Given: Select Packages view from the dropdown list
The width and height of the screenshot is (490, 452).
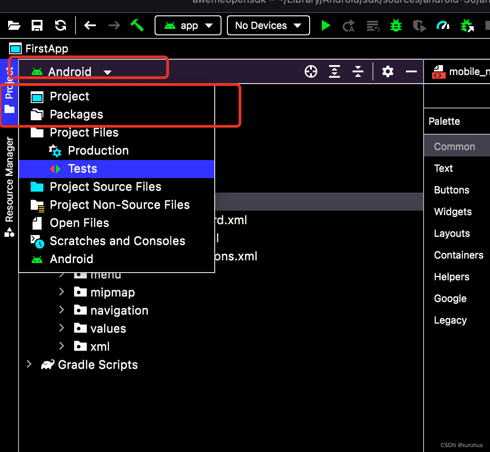Looking at the screenshot, I should pos(117,114).
